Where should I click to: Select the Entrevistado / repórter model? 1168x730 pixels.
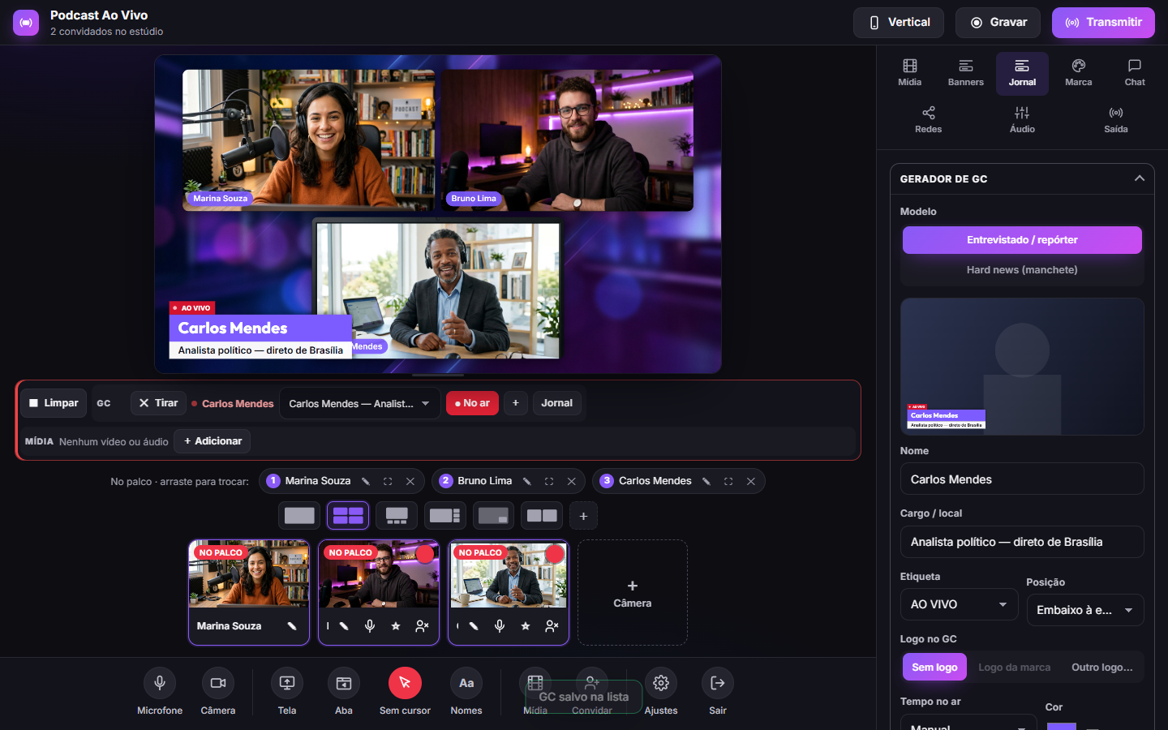pyautogui.click(x=1022, y=240)
